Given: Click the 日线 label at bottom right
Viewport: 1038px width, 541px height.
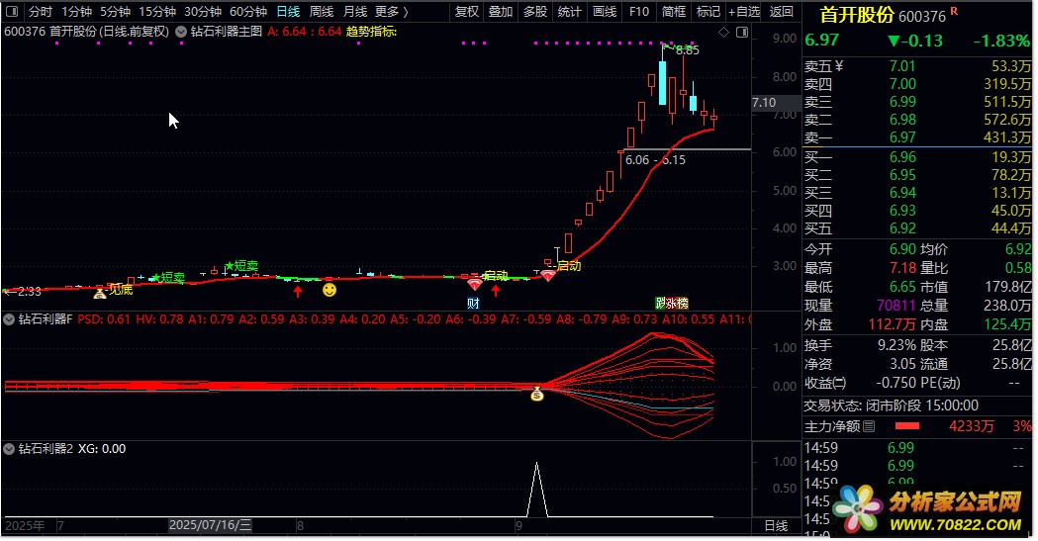Looking at the screenshot, I should [x=776, y=526].
